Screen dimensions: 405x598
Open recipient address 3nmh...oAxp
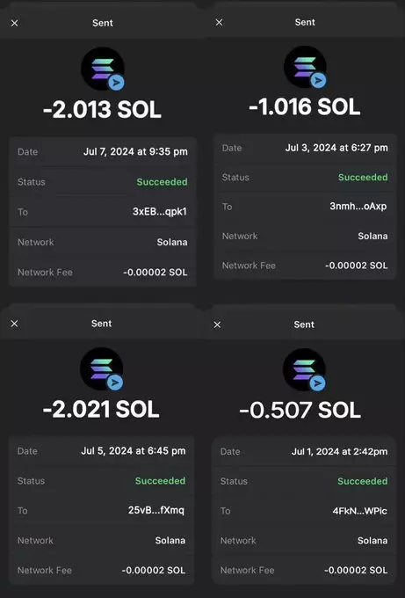click(x=358, y=207)
